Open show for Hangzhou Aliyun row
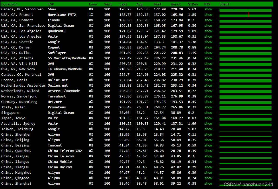The height and width of the screenshot is (189, 278). pos(208,173)
